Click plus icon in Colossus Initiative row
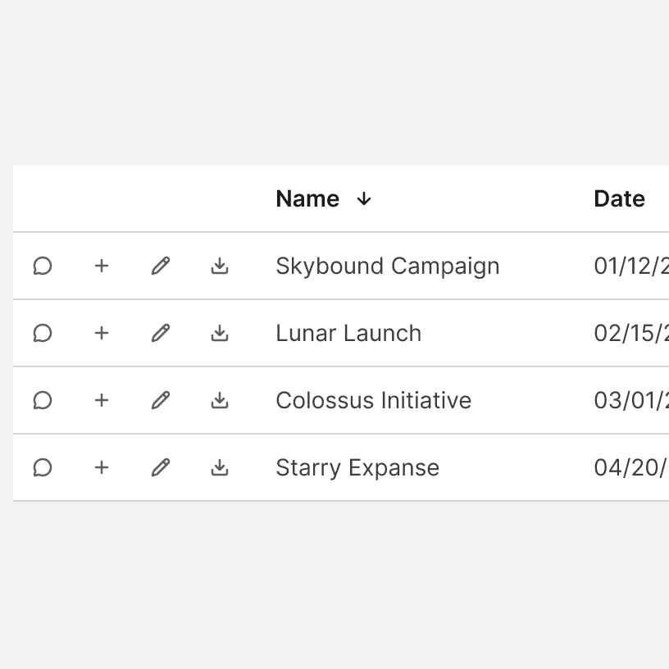Image resolution: width=669 pixels, height=669 pixels. 102,400
